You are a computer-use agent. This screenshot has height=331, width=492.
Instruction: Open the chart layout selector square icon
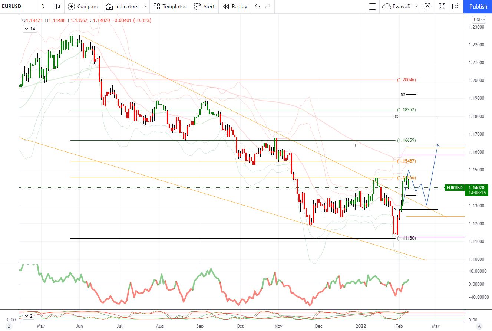click(373, 6)
